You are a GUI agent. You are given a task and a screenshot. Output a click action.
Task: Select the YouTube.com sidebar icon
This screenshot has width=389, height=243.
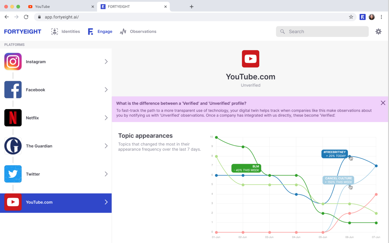13,202
